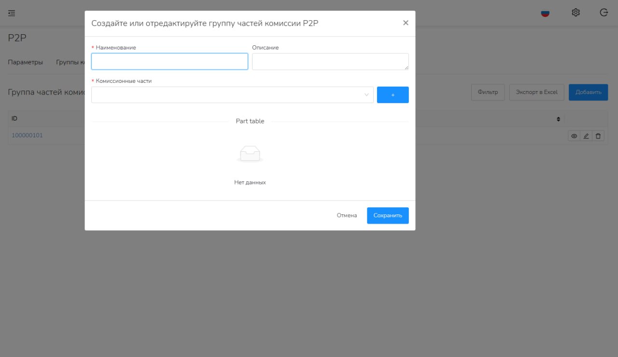The width and height of the screenshot is (618, 357).
Task: Open settings via the gear icon
Action: coord(576,13)
